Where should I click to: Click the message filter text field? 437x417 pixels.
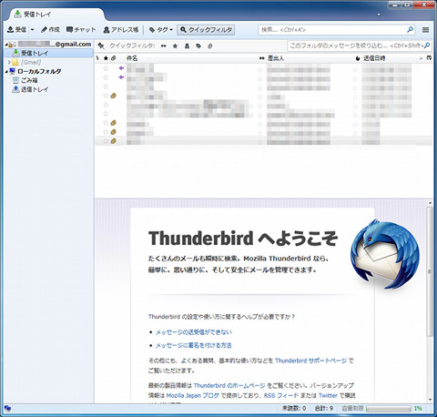359,46
